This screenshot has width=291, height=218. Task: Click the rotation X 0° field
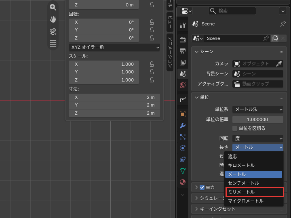pyautogui.click(x=104, y=22)
